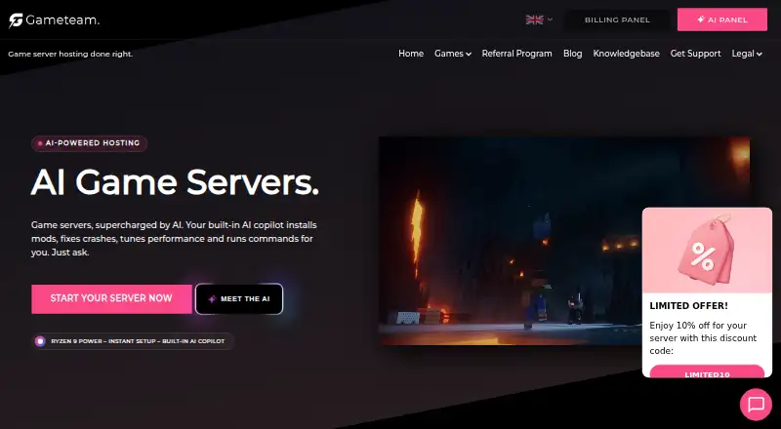
Task: Go to the Home menu item
Action: [x=411, y=54]
